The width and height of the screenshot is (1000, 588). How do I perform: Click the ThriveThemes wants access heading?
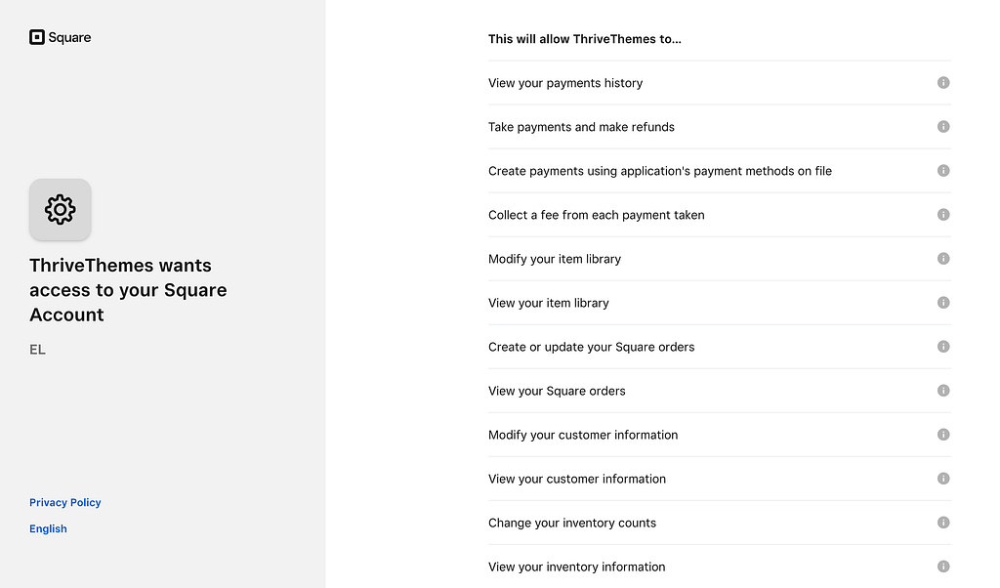[128, 290]
